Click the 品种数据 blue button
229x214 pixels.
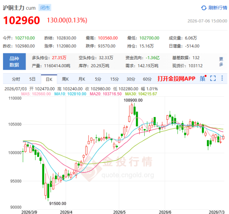[15, 61]
